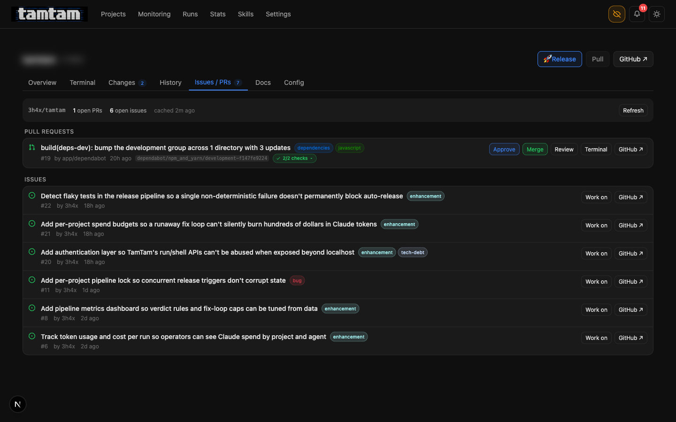Click open-issue icon for issue #21

pyautogui.click(x=32, y=224)
